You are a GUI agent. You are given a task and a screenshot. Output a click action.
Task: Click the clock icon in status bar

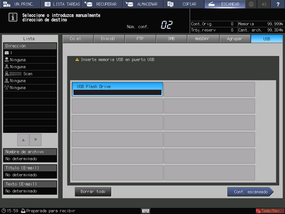[4, 211]
